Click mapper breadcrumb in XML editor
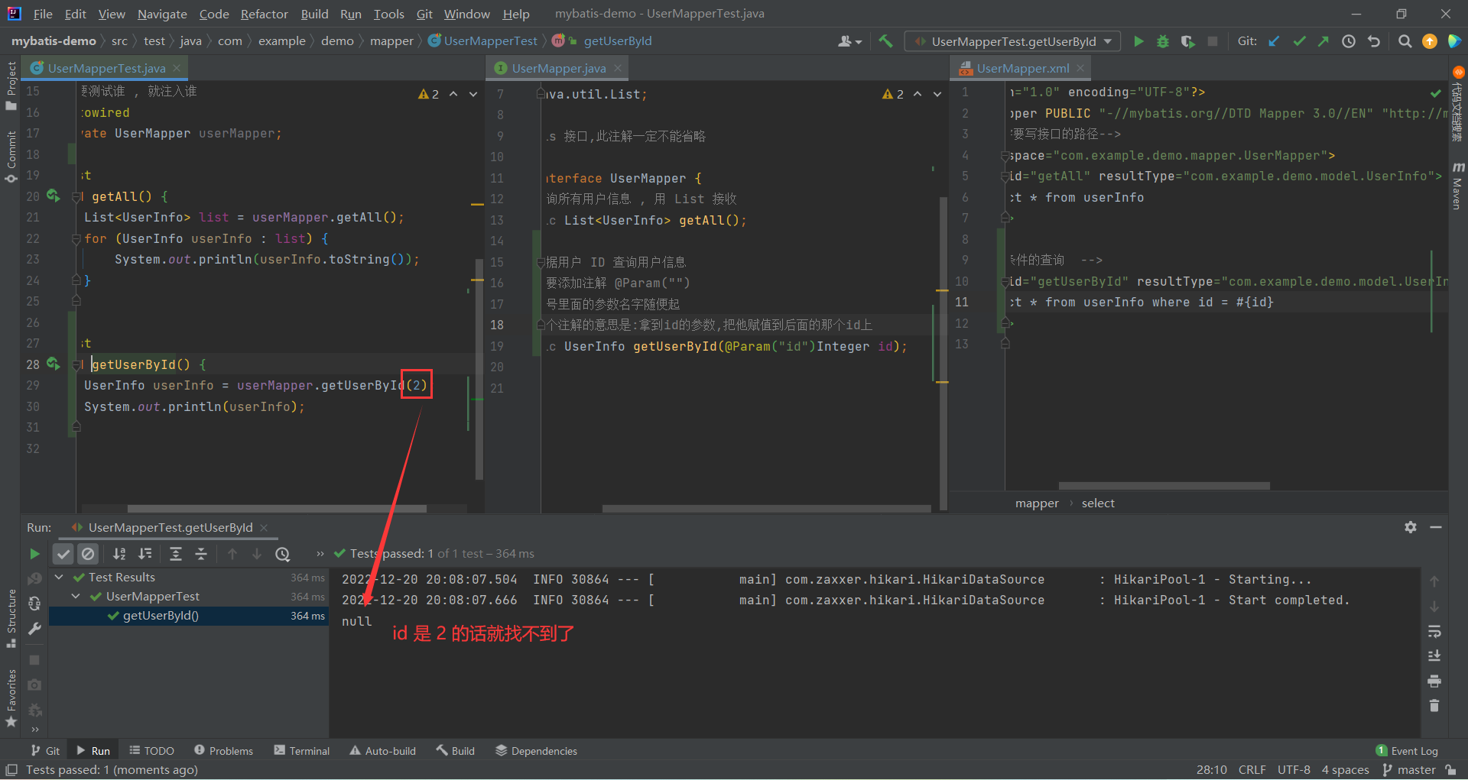The height and width of the screenshot is (780, 1468). [1037, 503]
